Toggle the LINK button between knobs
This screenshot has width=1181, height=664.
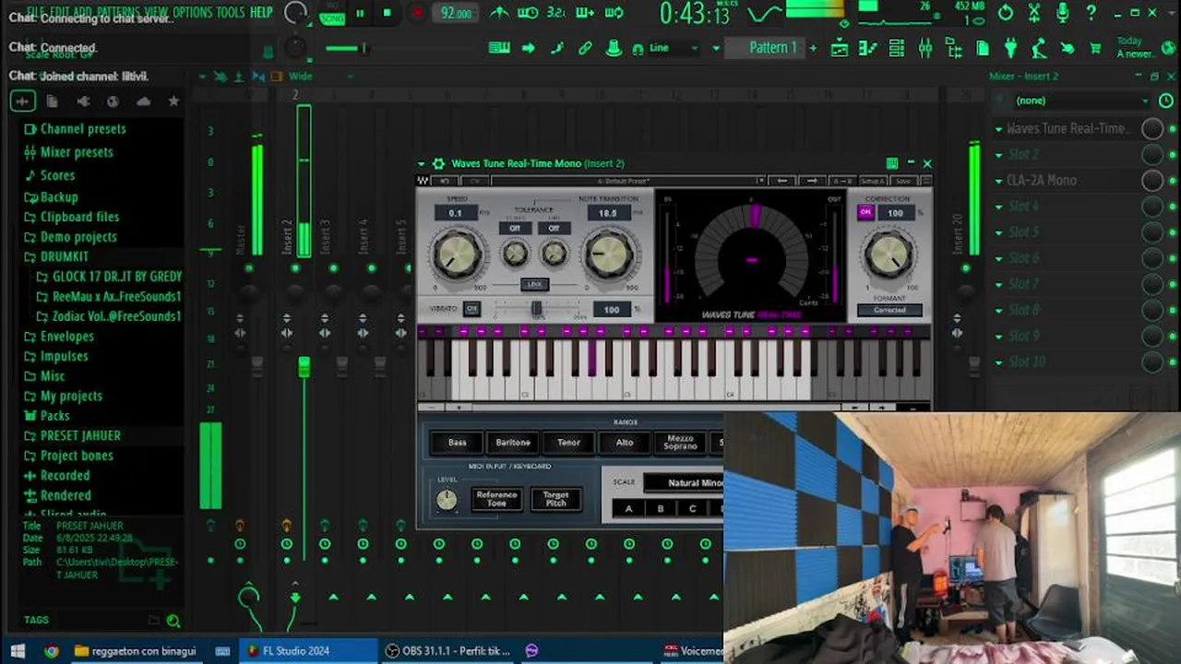(x=534, y=284)
